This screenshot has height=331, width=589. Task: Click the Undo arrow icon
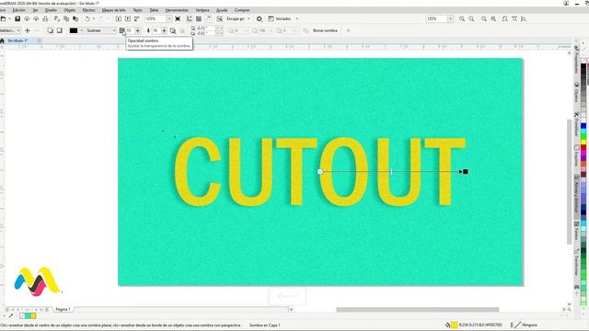coord(87,18)
